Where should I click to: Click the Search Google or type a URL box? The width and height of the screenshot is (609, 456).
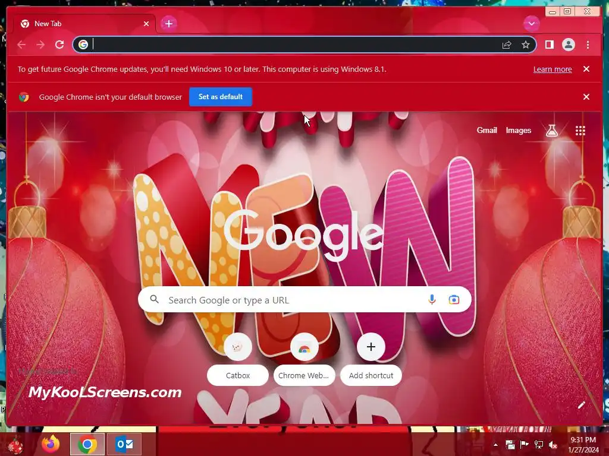coord(304,300)
